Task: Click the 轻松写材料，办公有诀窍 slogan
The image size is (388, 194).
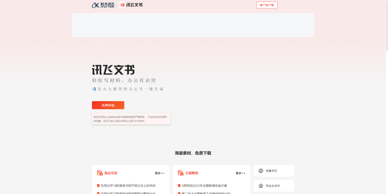Action: click(124, 80)
